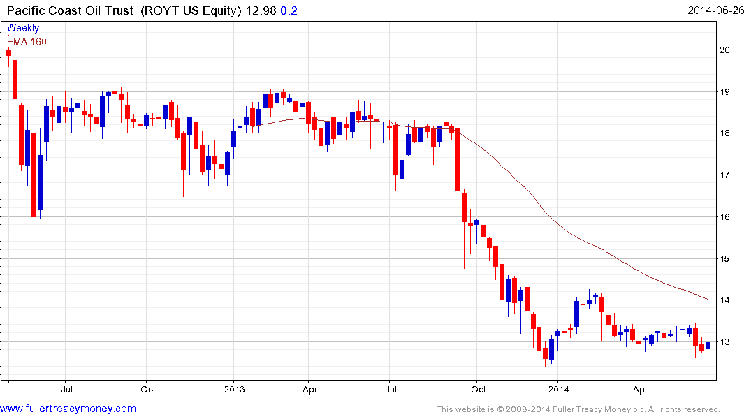751x419 pixels.
Task: Select the y-axis price label 17
Action: [724, 175]
